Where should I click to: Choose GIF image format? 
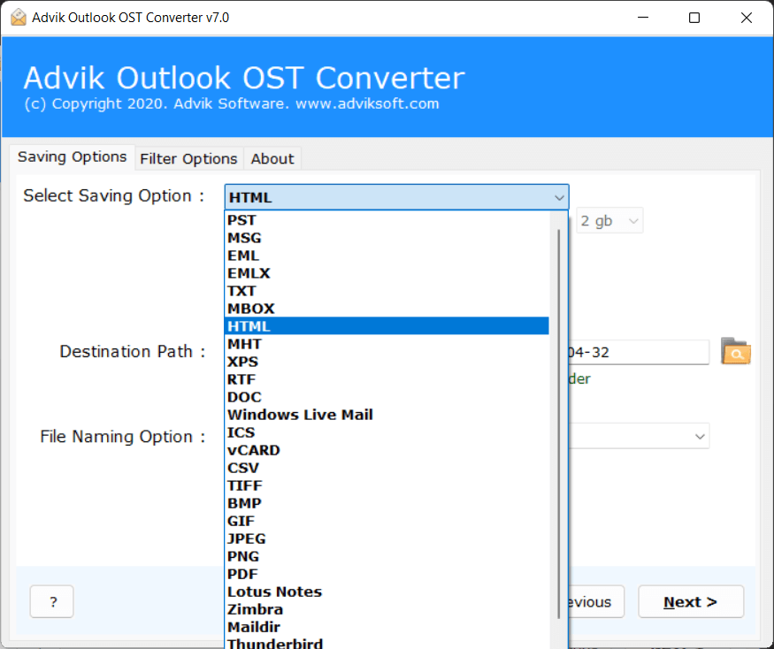click(x=387, y=521)
